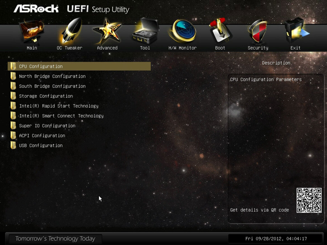Open CPU Configuration submenu
This screenshot has width=327, height=245.
pyautogui.click(x=79, y=66)
